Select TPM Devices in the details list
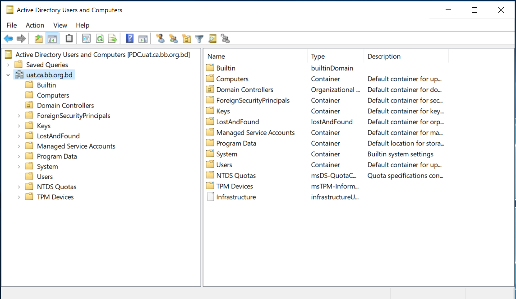Viewport: 516px width, 299px height. (x=235, y=186)
